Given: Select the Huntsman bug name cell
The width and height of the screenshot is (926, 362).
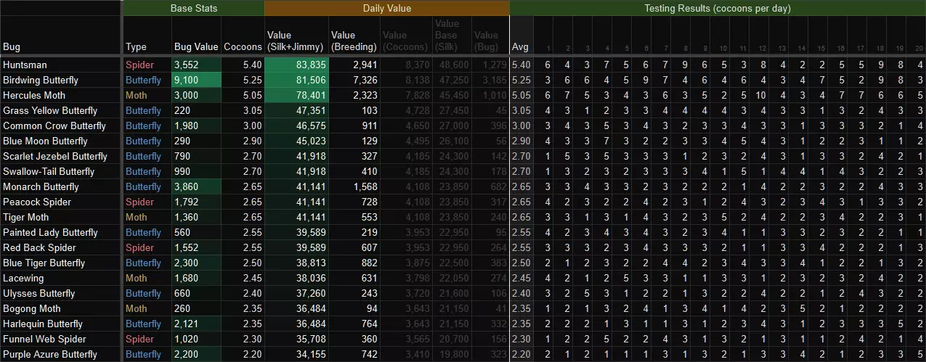Looking at the screenshot, I should 25,65.
